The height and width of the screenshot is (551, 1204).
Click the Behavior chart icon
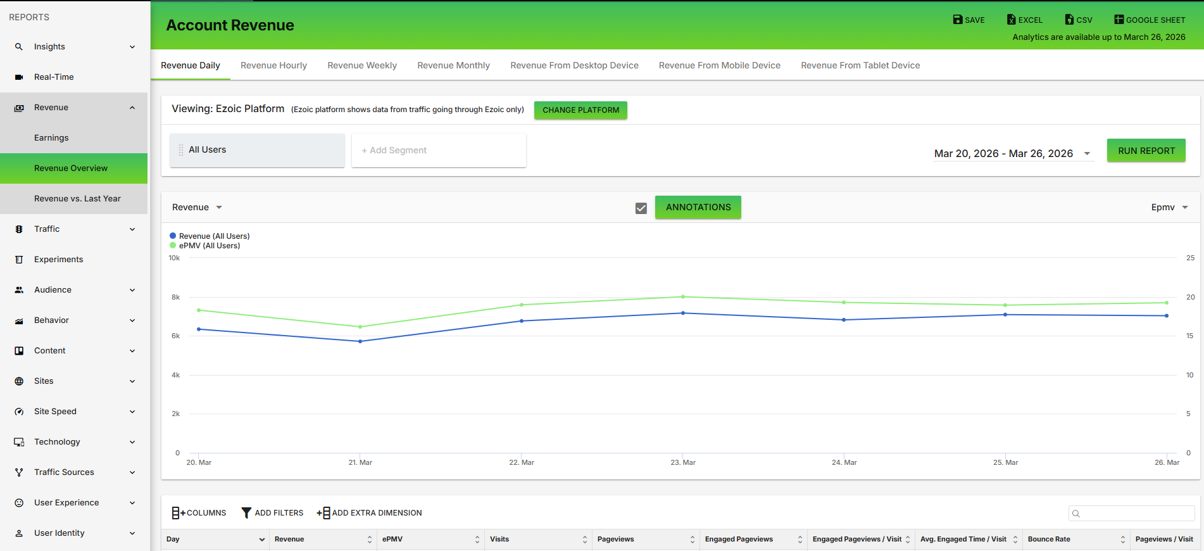(x=19, y=320)
